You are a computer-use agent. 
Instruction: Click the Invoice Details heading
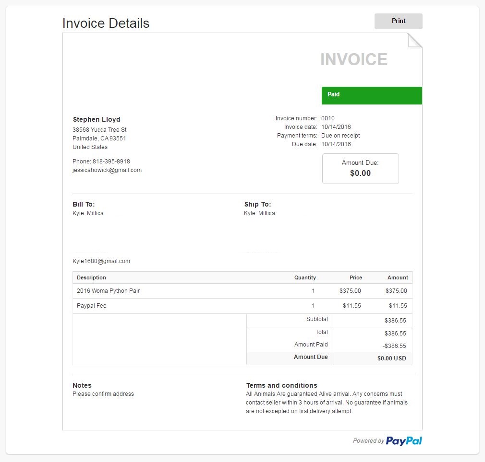[106, 23]
